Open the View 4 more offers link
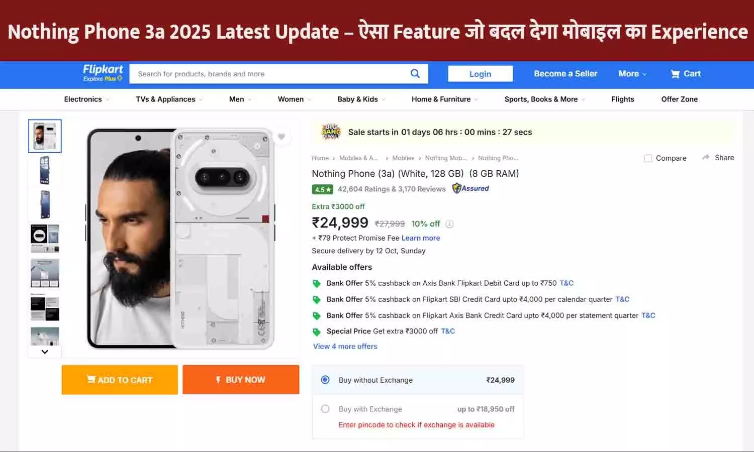The width and height of the screenshot is (754, 452). point(345,346)
